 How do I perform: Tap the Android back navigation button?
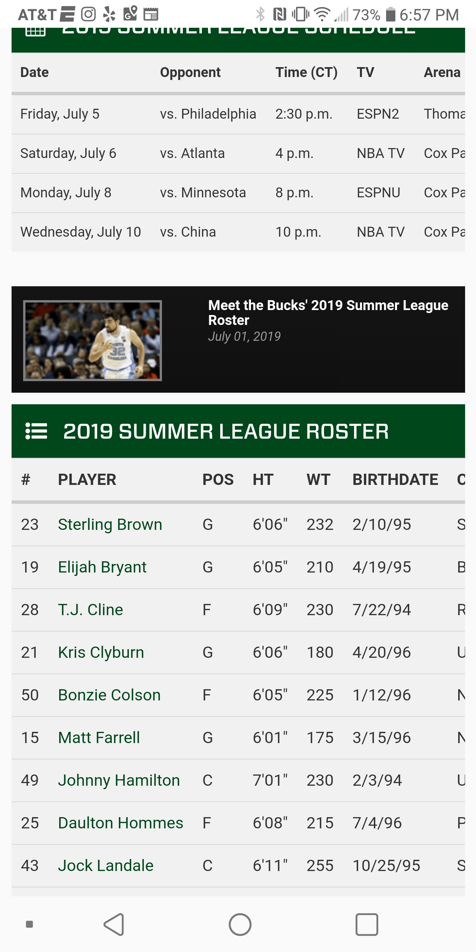(114, 924)
